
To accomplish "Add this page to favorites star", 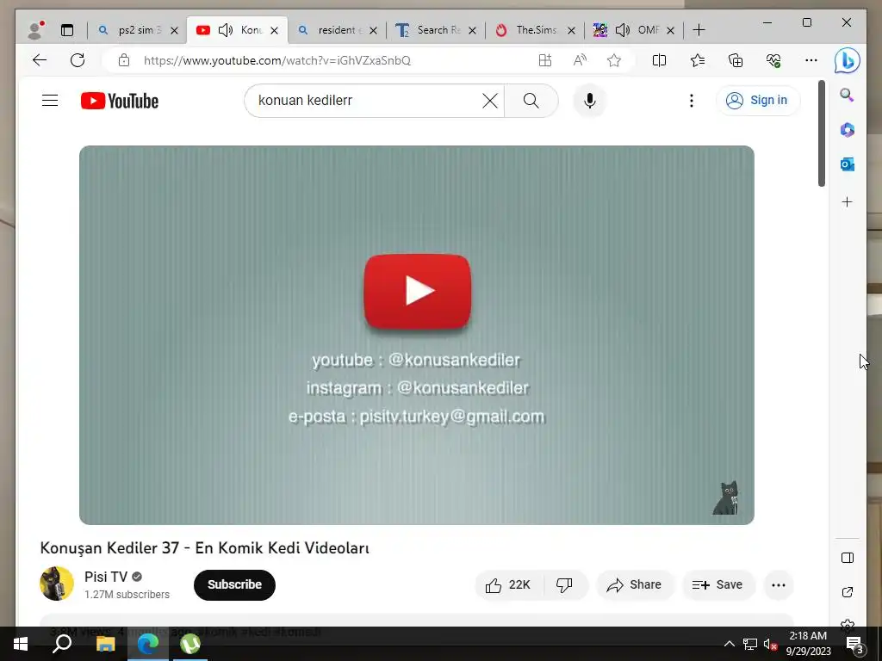I will 614,60.
